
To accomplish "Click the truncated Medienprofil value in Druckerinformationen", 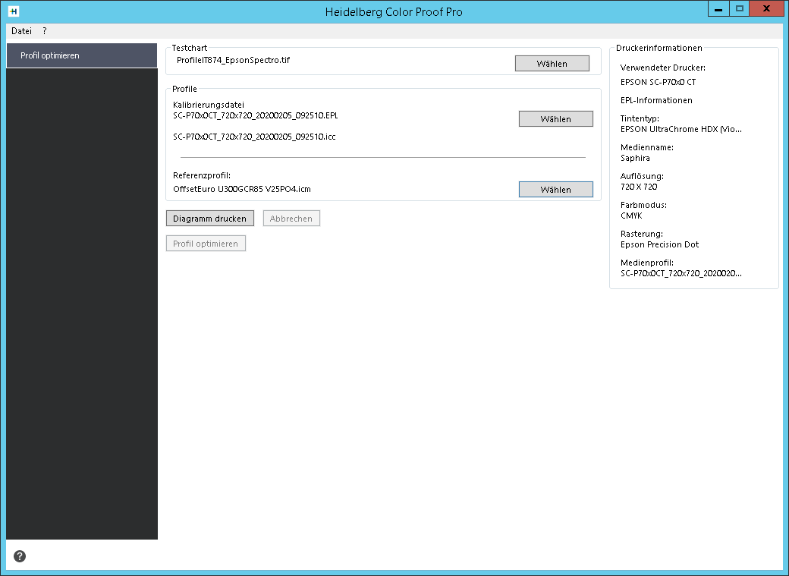I will 681,273.
